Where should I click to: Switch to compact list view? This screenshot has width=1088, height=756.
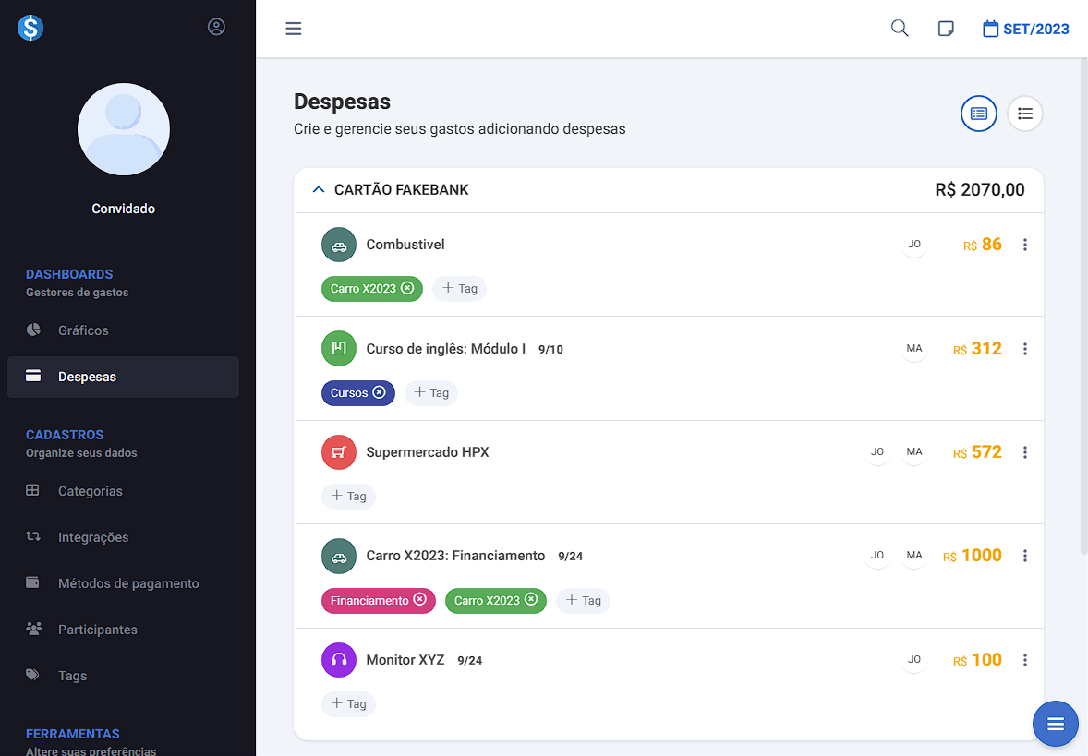tap(1024, 114)
